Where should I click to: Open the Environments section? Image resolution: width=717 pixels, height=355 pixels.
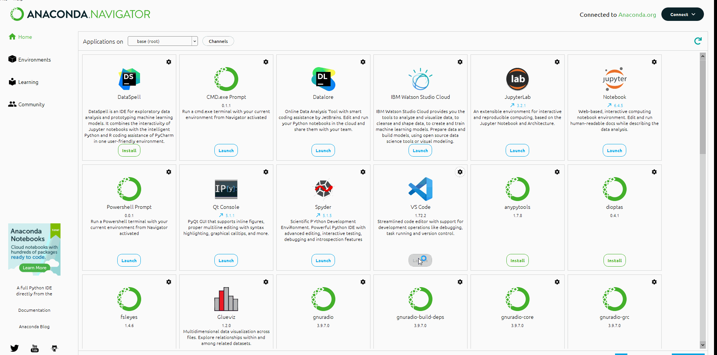click(30, 59)
